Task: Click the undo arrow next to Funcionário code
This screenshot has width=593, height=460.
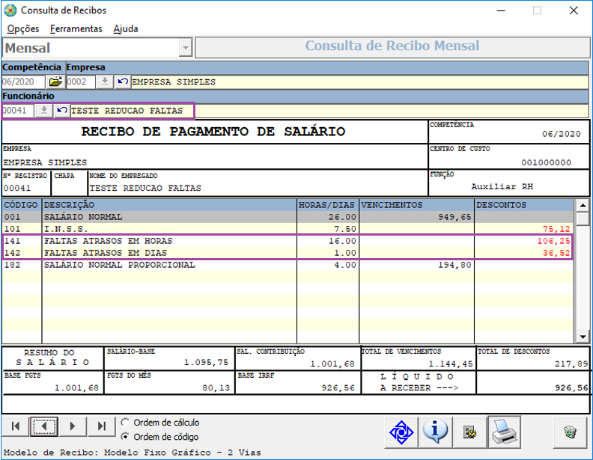Action: [x=62, y=111]
